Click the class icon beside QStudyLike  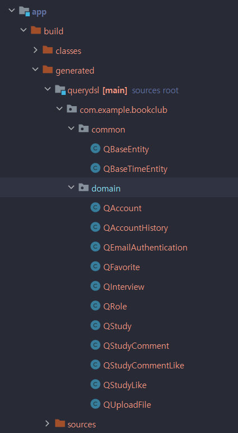click(x=95, y=384)
